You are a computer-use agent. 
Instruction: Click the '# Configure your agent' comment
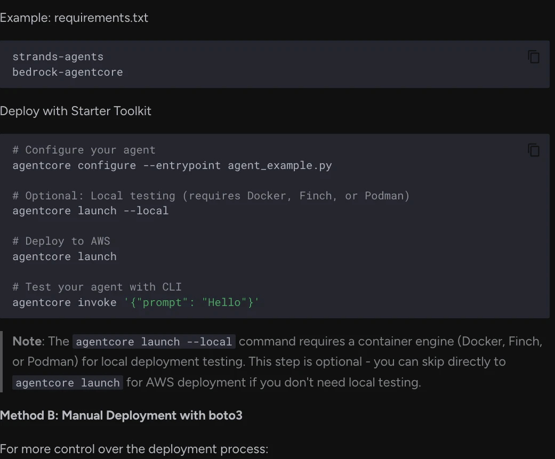84,150
